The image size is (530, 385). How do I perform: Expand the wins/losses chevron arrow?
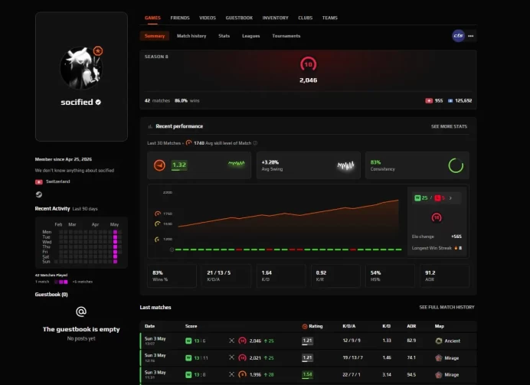[450, 198]
